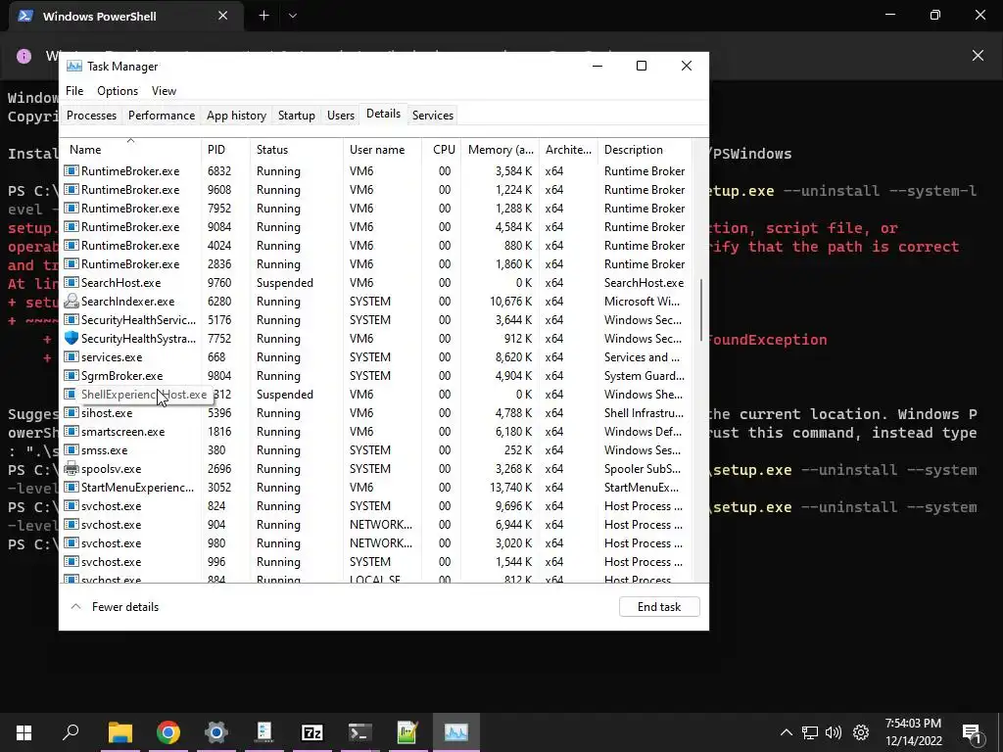Screen dimensions: 1003x752
Task: Click the SearchHost.exe process icon
Action: coord(72,283)
